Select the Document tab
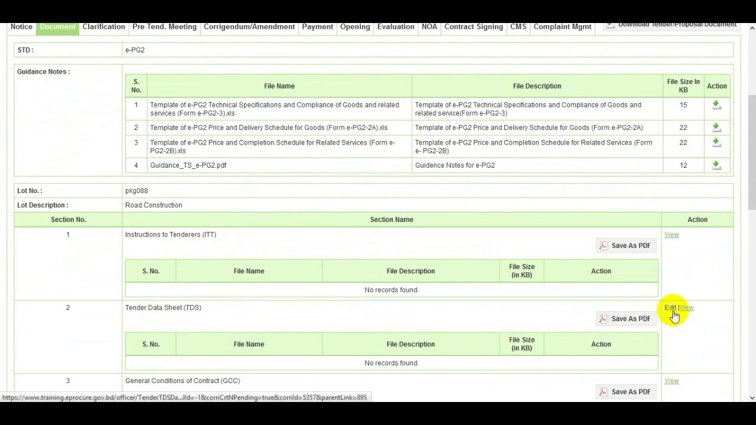756x425 pixels. [58, 27]
